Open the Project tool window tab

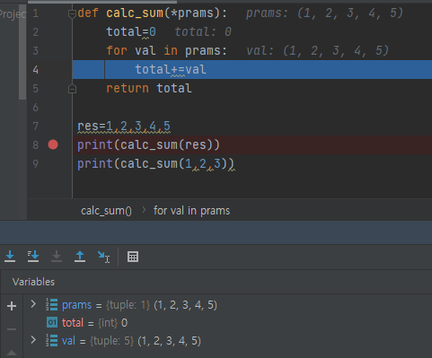(x=13, y=13)
